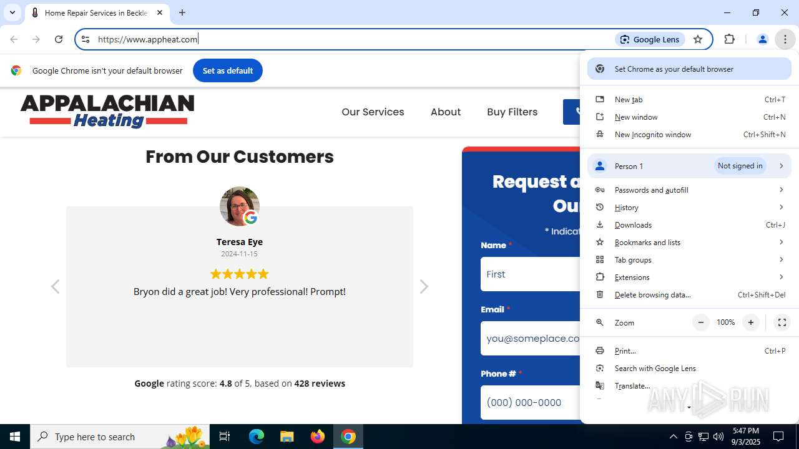This screenshot has width=799, height=449.
Task: Click the five-star rating row
Action: click(x=240, y=274)
